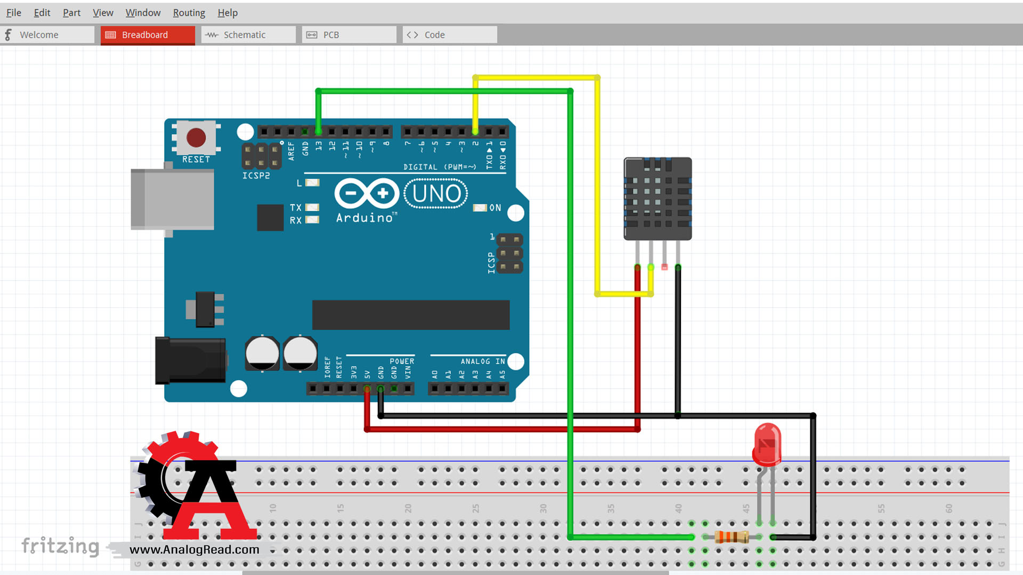Click the L LED indicator on Arduino
The height and width of the screenshot is (575, 1023).
click(312, 183)
